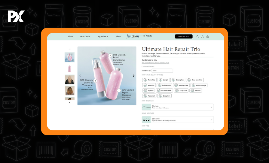Open the search icon in header
Screen dimensions: 269x163
click(197, 37)
